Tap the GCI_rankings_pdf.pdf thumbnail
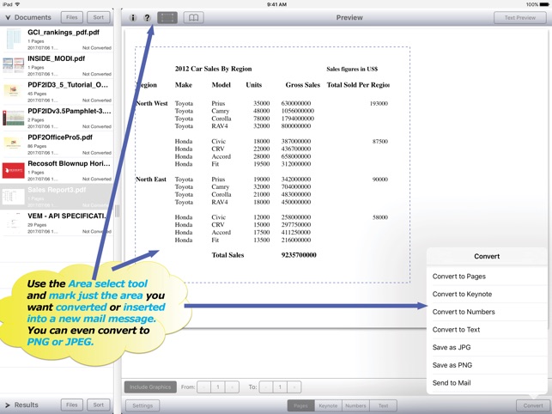Viewport: 552px width, 414px height. point(14,40)
